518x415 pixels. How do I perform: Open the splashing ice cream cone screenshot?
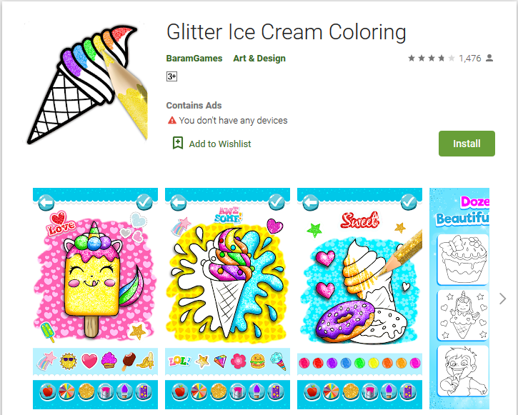227,299
